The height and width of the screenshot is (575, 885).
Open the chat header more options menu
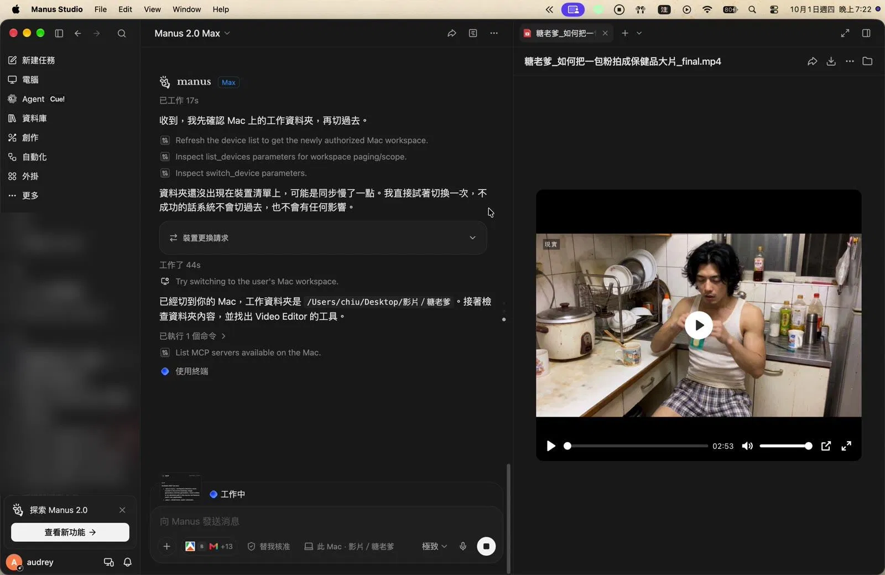pos(494,33)
